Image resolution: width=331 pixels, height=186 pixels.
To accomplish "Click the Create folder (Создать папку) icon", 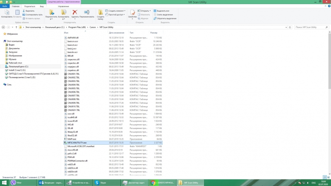I will [101, 13].
